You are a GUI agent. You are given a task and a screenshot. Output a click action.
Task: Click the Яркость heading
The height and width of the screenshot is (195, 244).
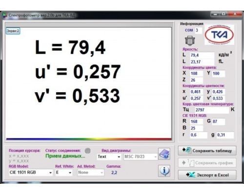click(x=190, y=49)
